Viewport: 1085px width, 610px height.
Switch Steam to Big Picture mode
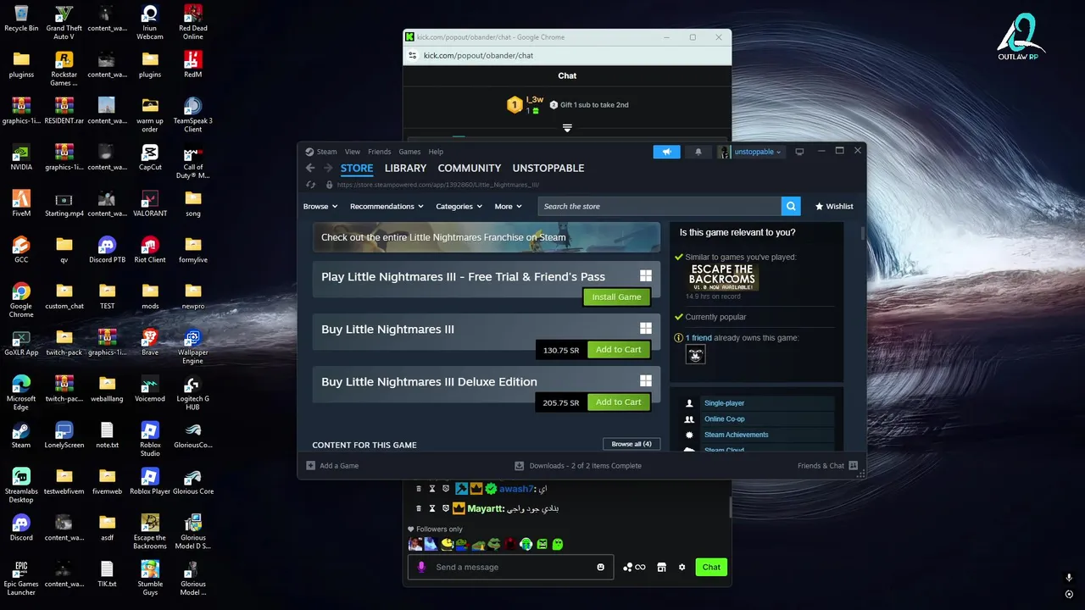[x=799, y=152]
